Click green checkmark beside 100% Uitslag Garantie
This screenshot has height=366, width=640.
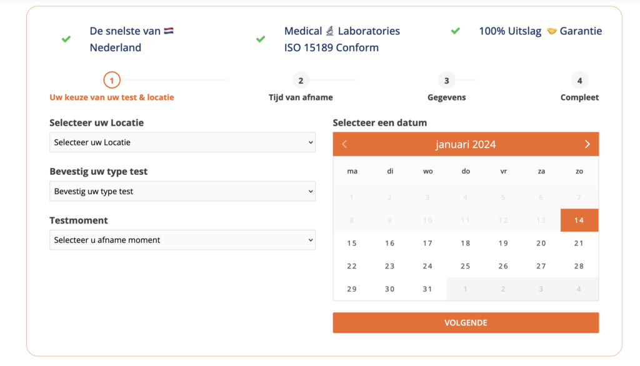click(456, 31)
